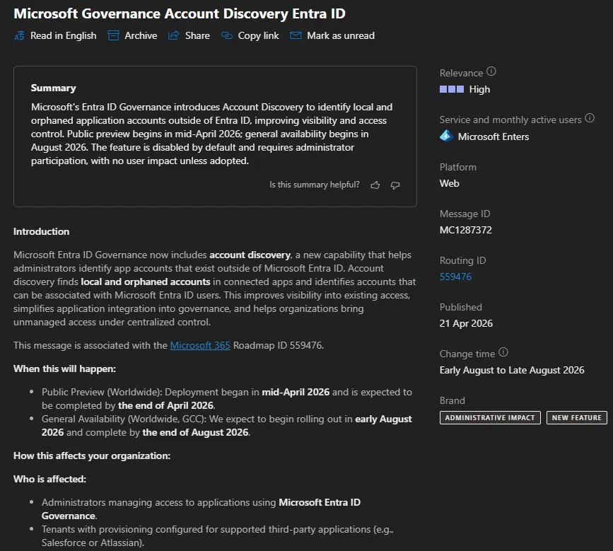Click the High relevance indicator bars

click(x=452, y=89)
